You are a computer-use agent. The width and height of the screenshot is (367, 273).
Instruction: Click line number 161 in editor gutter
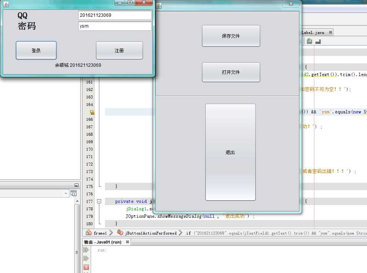pos(89,82)
